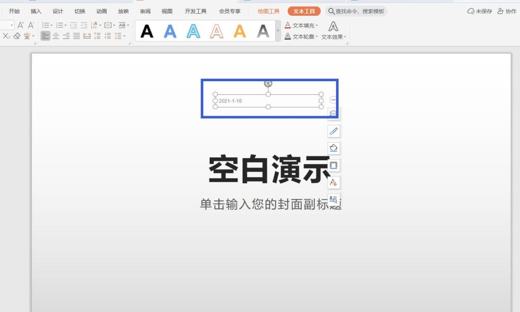Click the layers arrange icon beside the textbox
The height and width of the screenshot is (312, 520).
coord(334,113)
